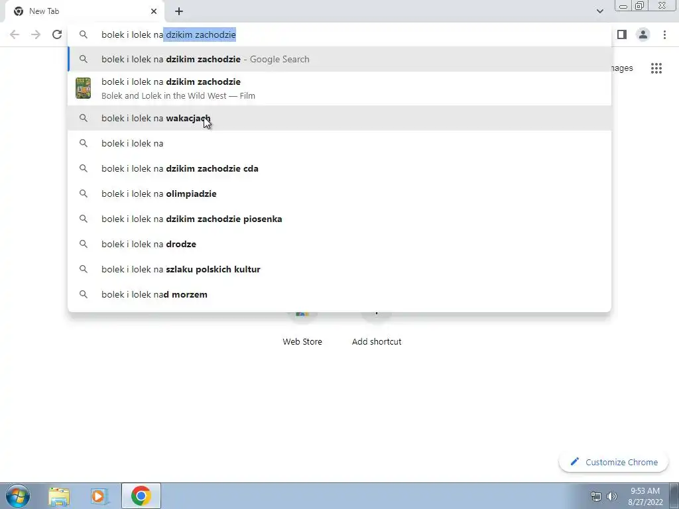Select suggestion 'bolek i lolek na wakacjach'
The image size is (679, 509).
click(339, 118)
